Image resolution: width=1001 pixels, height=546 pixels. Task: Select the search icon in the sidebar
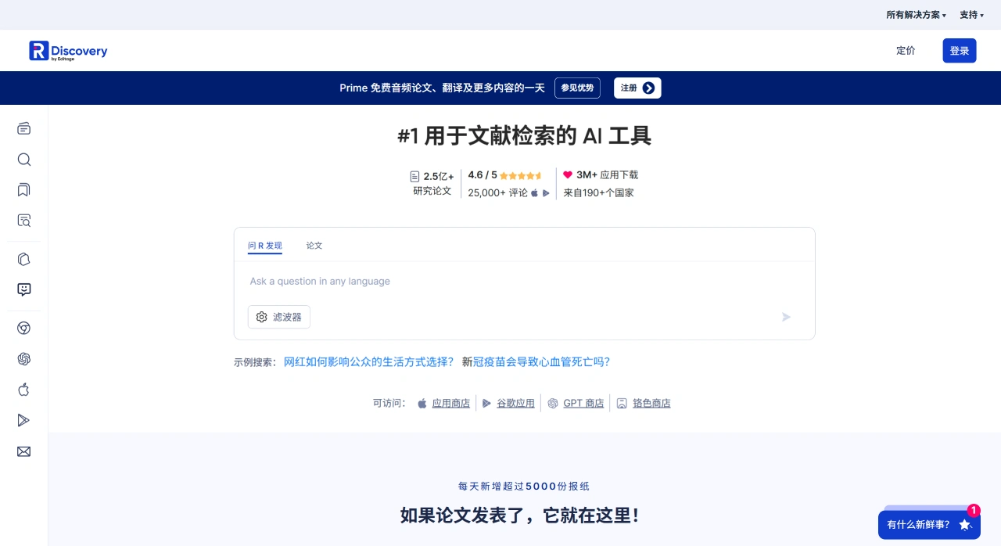click(x=23, y=160)
